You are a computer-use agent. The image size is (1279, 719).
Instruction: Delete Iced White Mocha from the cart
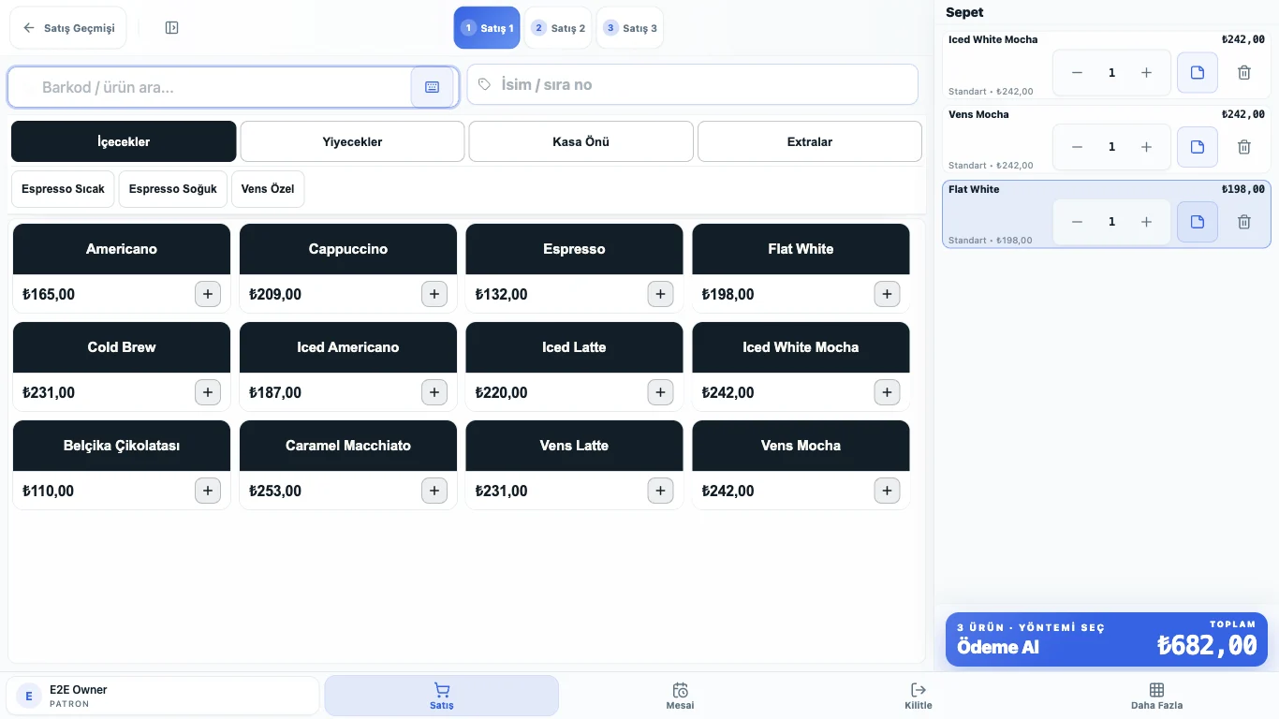(1244, 72)
